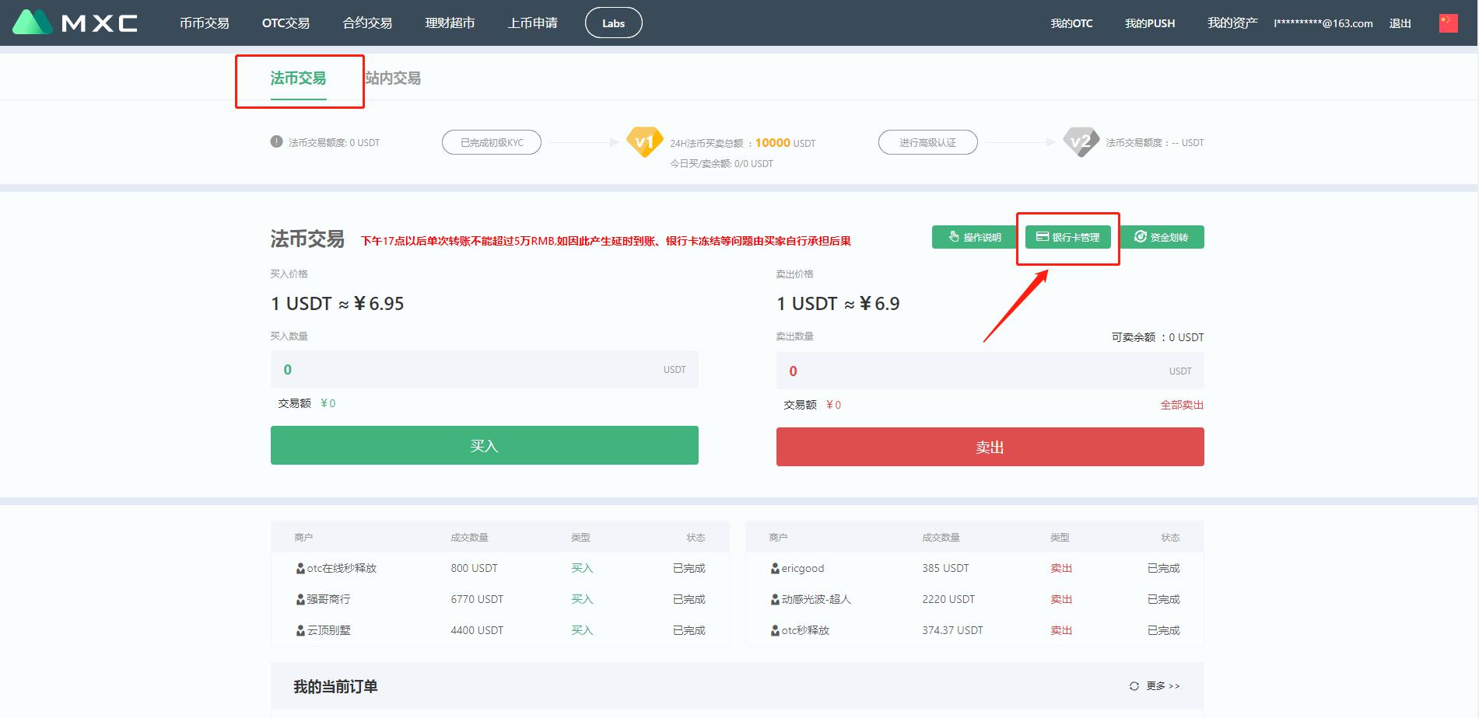The height and width of the screenshot is (718, 1479).
Task: Open 操作说明 instructions
Action: click(975, 237)
